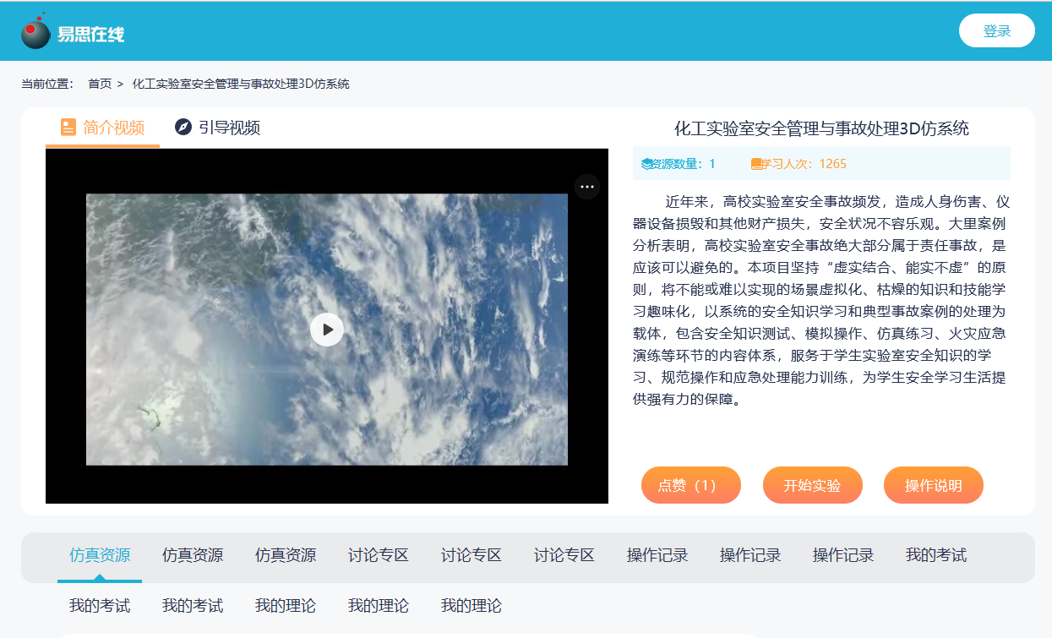Click the description paragraph starting 近年来
Screen dimensions: 1052x638
click(821, 301)
